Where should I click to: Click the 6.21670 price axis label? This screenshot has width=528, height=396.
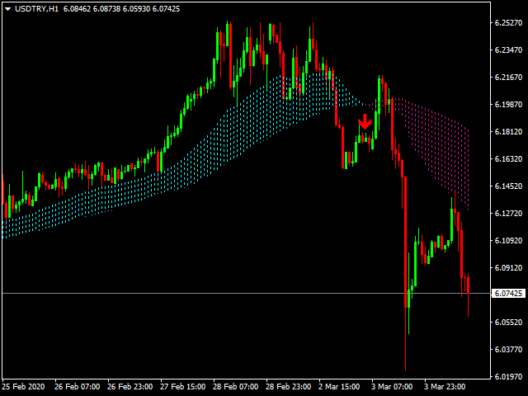pyautogui.click(x=508, y=78)
